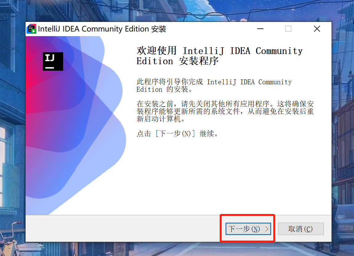Click the IntelliJ IDEA installer icon in title bar
354x256 pixels.
[31, 29]
